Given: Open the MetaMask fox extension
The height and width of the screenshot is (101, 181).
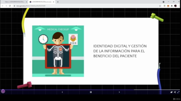Looking at the screenshot, I should pos(168,6).
